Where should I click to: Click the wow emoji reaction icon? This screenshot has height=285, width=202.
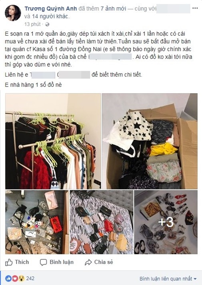(21, 279)
